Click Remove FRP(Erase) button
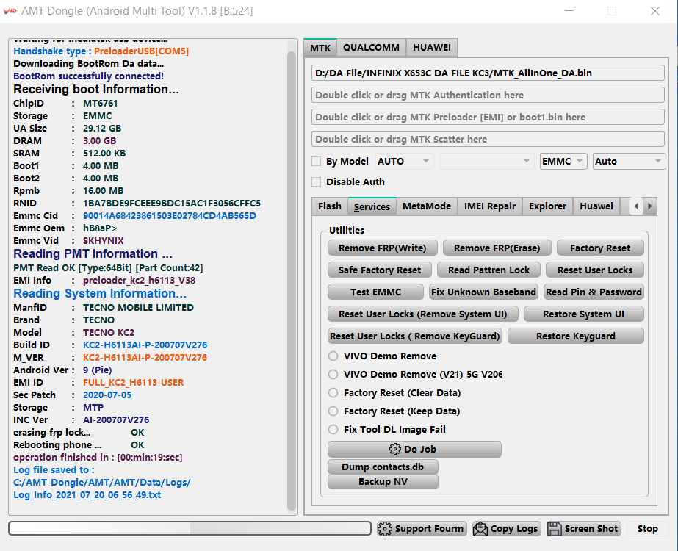The height and width of the screenshot is (551, 678). coord(497,248)
